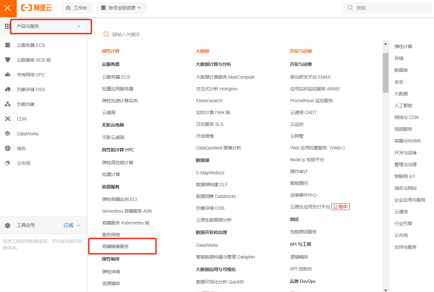This screenshot has height=292, width=434.
Task: Open 轻量应用服务器 link
Action: click(x=118, y=89)
